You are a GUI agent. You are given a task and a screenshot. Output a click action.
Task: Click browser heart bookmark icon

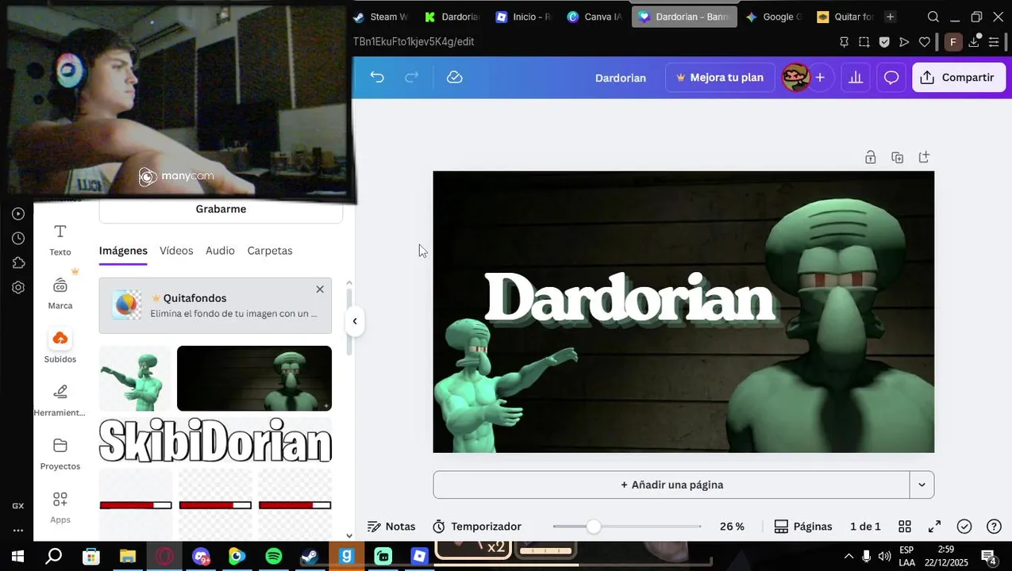pos(924,42)
